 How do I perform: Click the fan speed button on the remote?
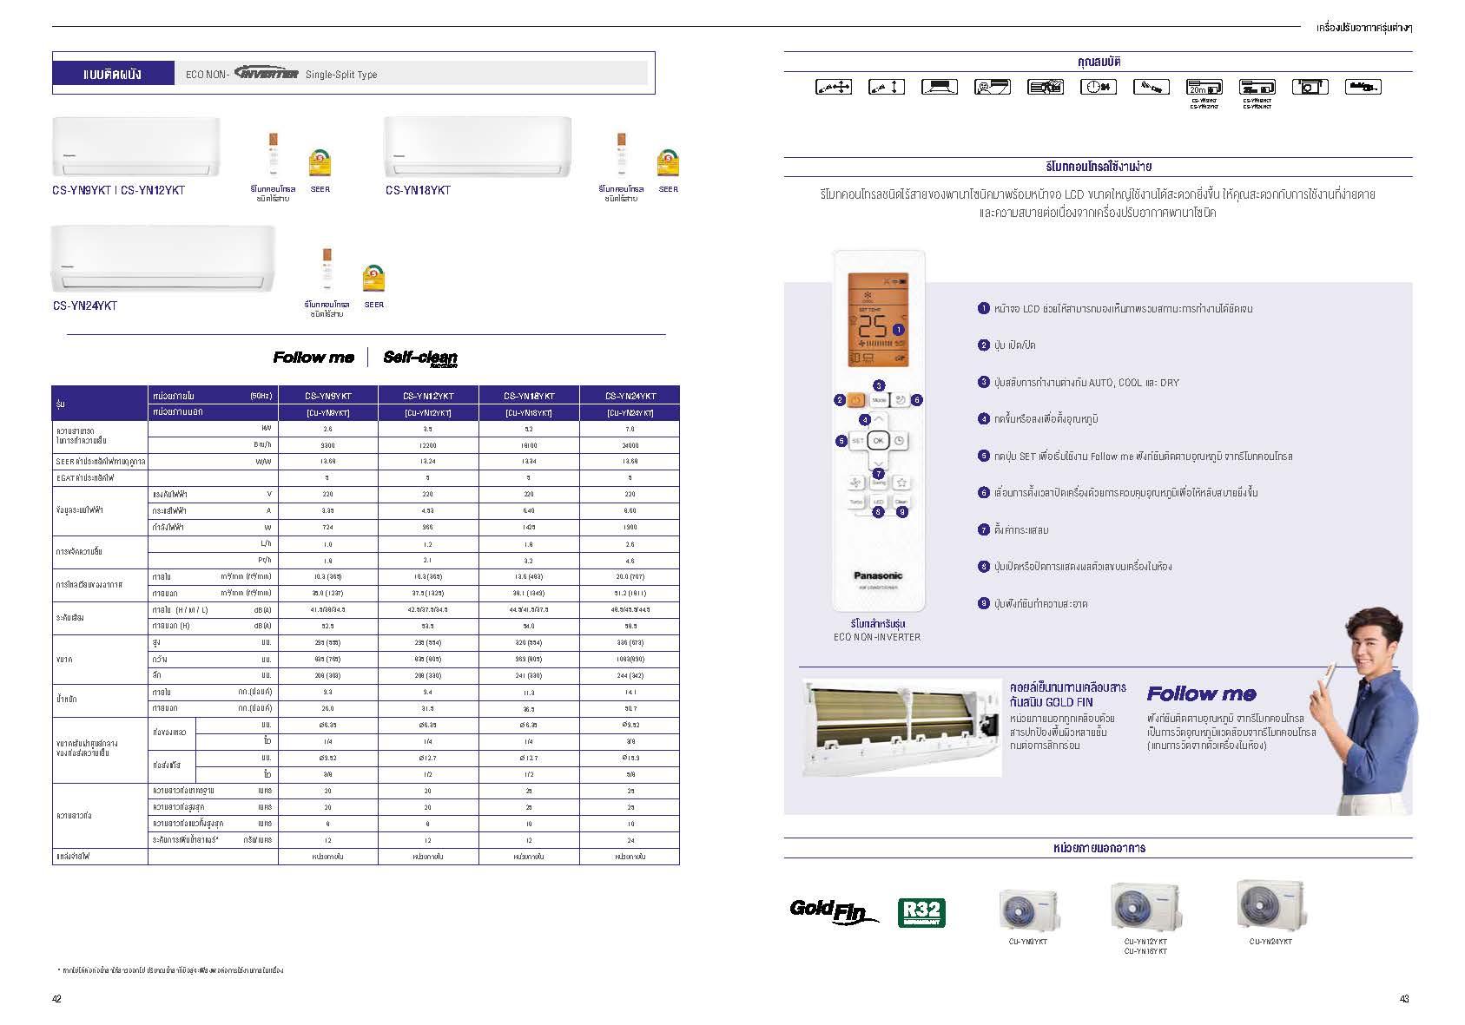[x=855, y=483]
